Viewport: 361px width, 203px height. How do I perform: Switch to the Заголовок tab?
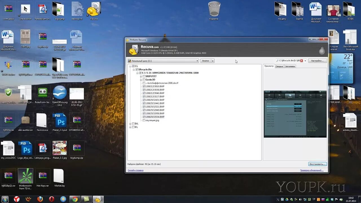point(290,66)
